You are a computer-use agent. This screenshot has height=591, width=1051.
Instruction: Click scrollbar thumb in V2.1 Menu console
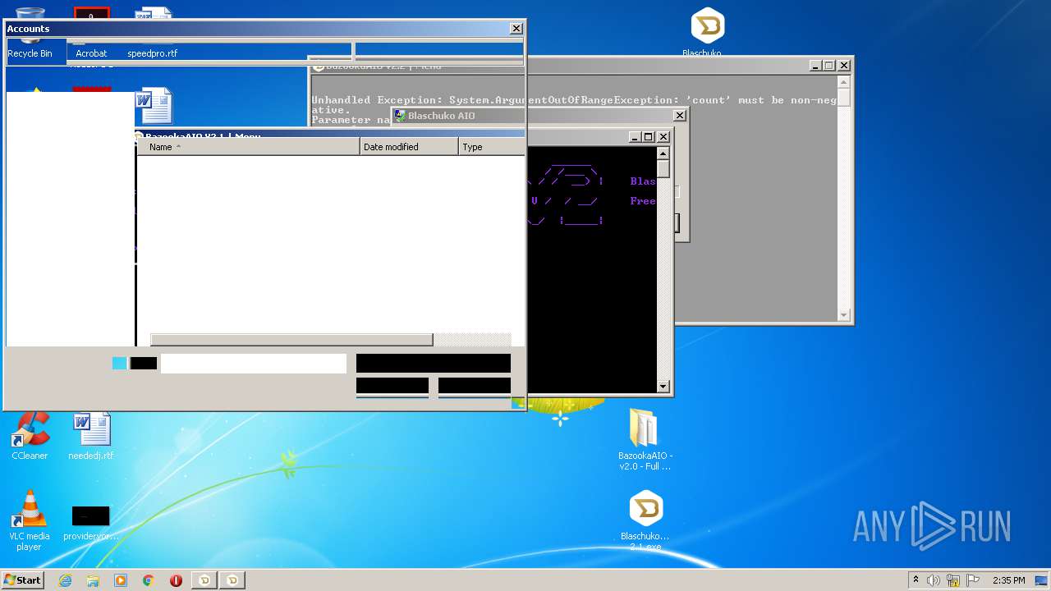coord(663,169)
